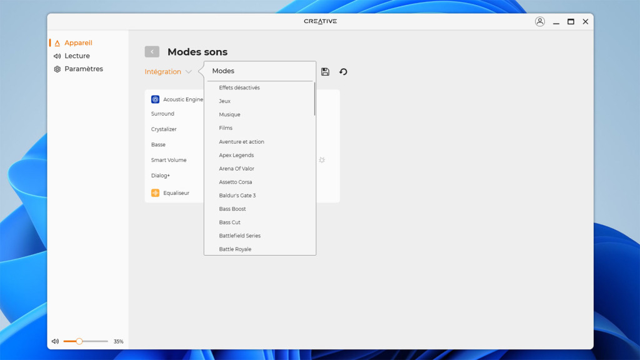Click the Crystalizer label

[164, 129]
